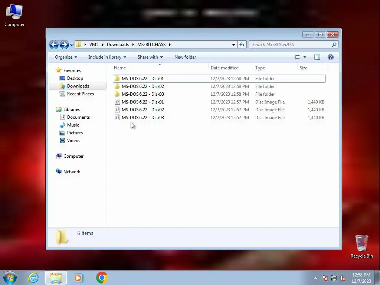Open Windows Explorer help

331,57
